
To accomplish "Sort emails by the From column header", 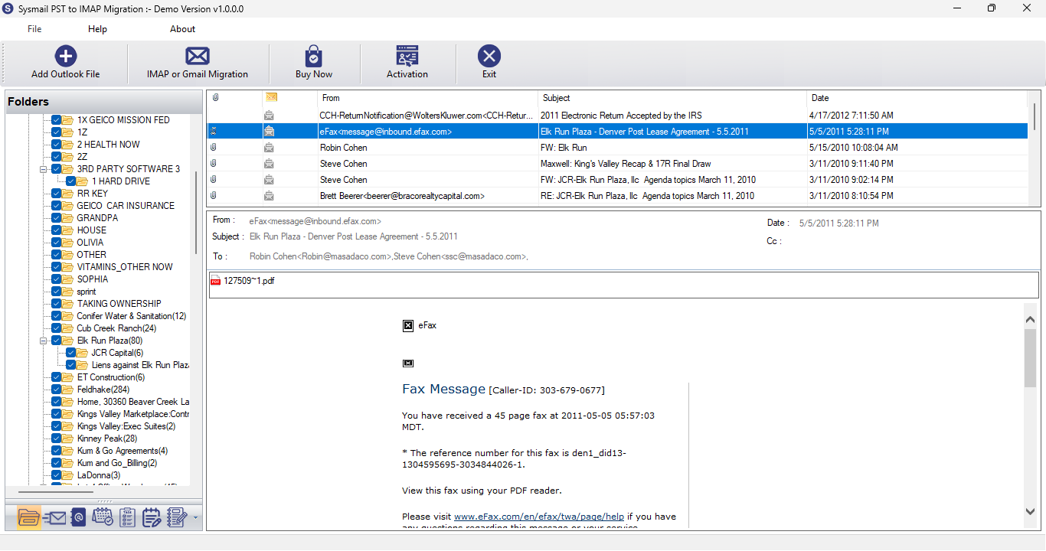I will click(428, 98).
